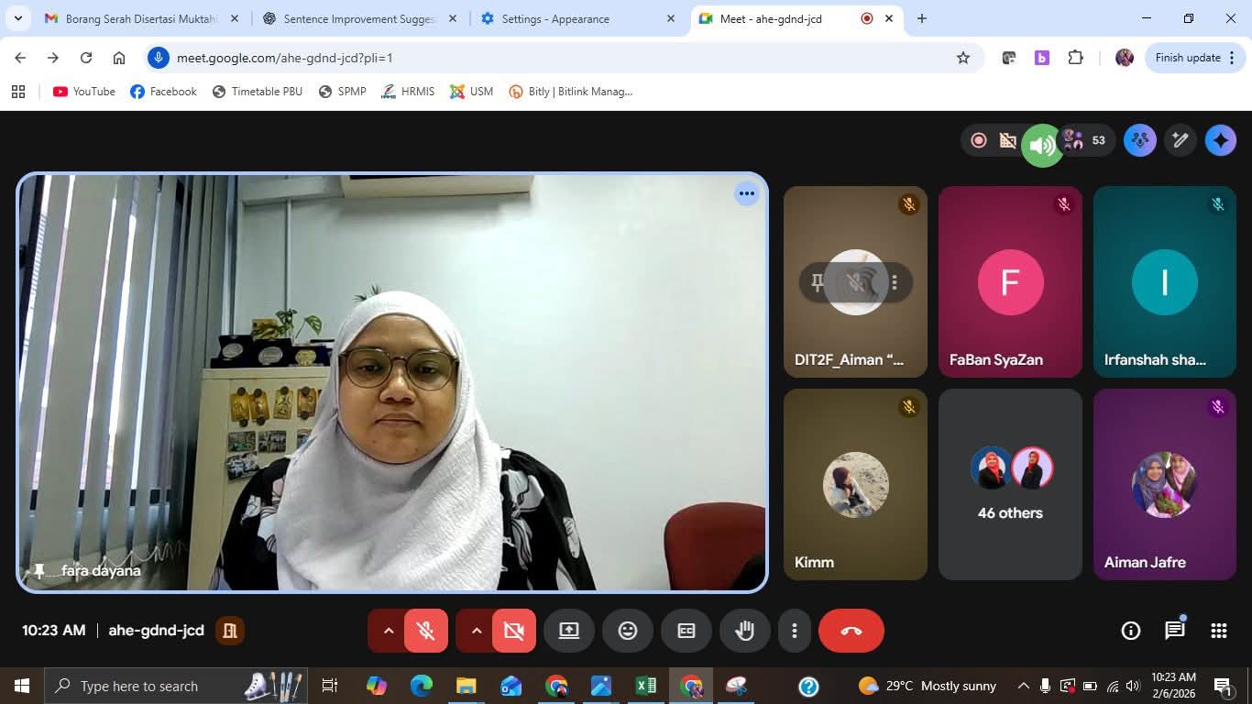This screenshot has height=704, width=1252.
Task: Switch to Sentence Improvement Suggestions tab
Action: 358,18
